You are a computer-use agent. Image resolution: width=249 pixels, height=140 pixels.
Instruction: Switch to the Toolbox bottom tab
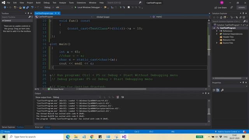(20, 127)
